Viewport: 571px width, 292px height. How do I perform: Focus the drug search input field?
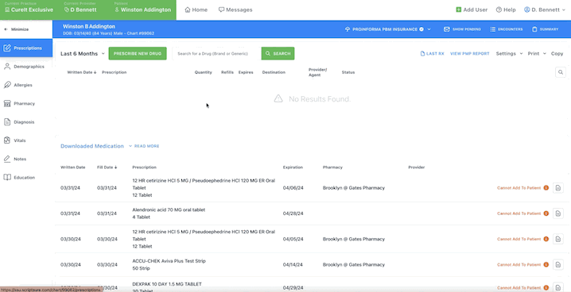coord(216,53)
